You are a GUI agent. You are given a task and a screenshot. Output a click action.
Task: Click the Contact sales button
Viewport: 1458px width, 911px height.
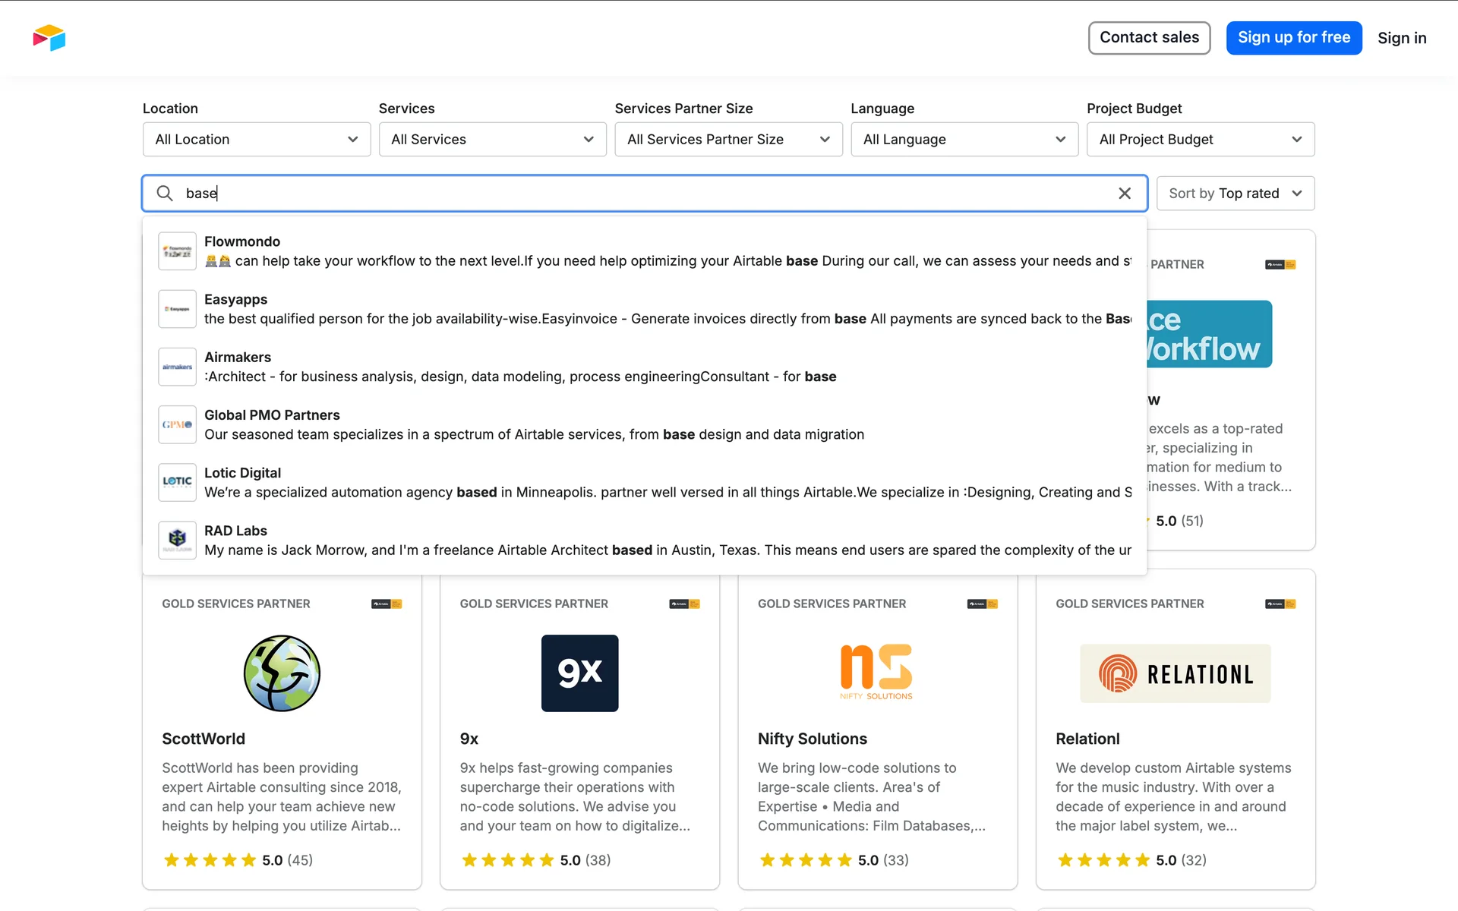pos(1149,38)
